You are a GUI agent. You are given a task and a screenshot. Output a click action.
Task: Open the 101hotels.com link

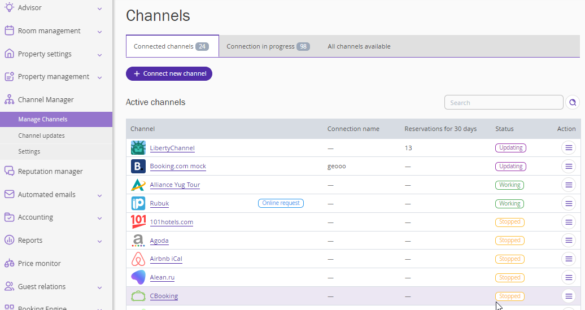[172, 222]
